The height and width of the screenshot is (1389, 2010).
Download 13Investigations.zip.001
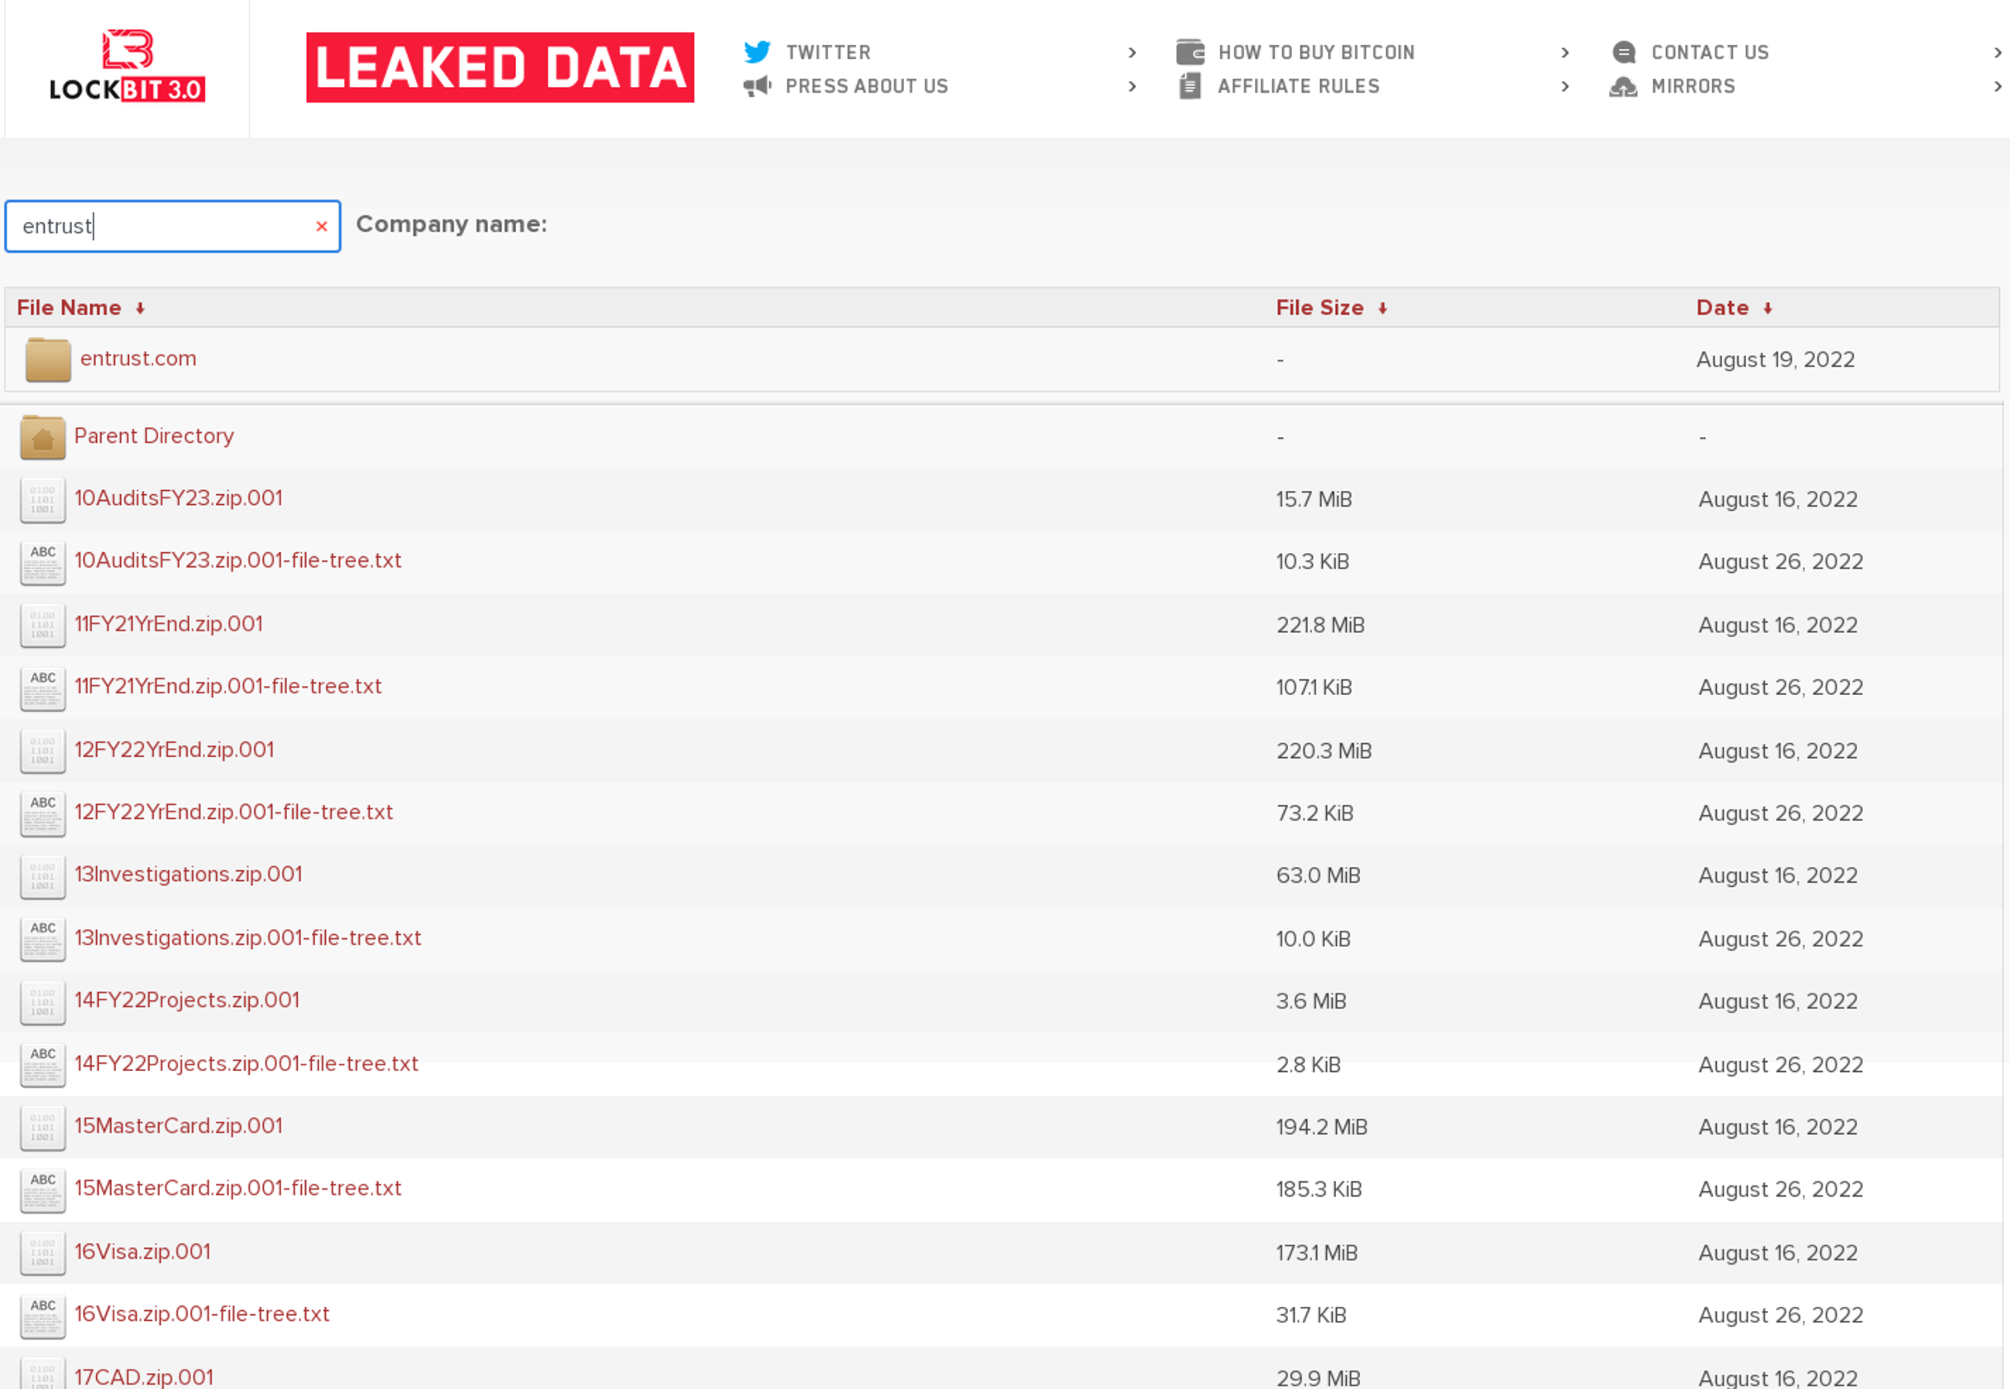(188, 875)
